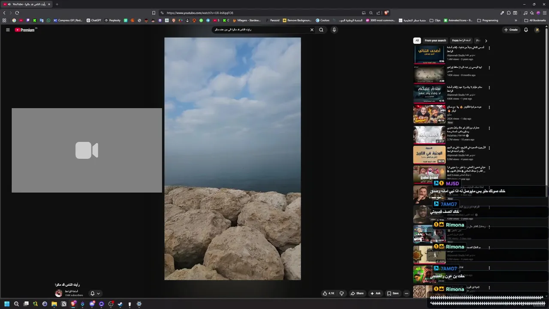The width and height of the screenshot is (549, 309).
Task: Expand channel notification bell dropdown
Action: (x=95, y=294)
